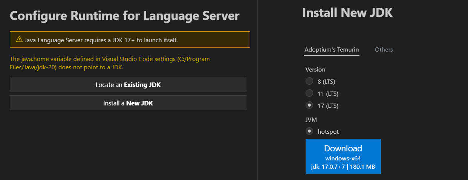Select the 8 (LTS) version radio button

pos(309,81)
